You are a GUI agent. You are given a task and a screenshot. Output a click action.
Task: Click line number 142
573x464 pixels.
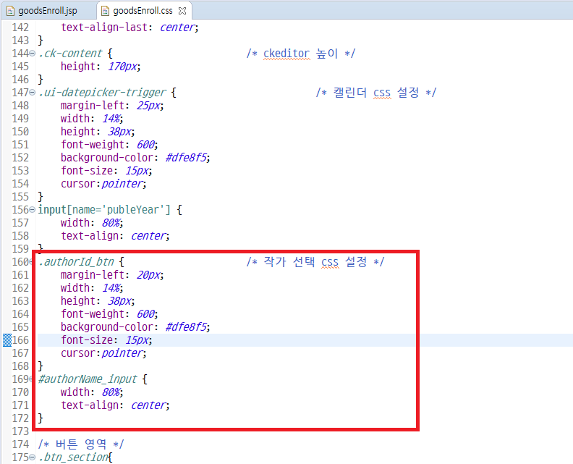tap(20, 28)
